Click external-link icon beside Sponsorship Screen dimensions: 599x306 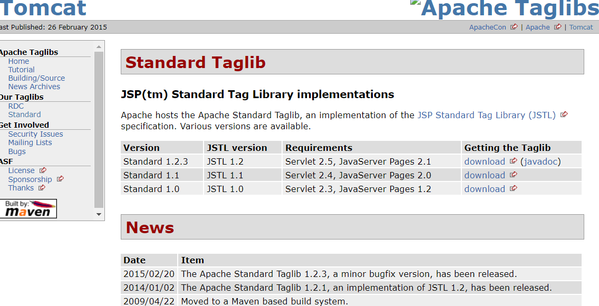(x=60, y=179)
